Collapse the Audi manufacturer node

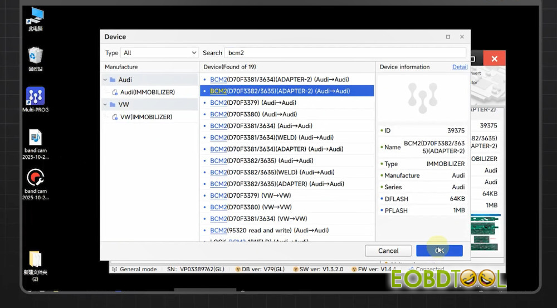tap(105, 80)
